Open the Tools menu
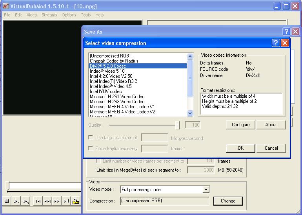This screenshot has height=215, width=302. tap(86, 15)
